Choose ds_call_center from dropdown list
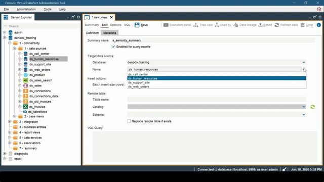The width and height of the screenshot is (324, 182). coord(217,74)
